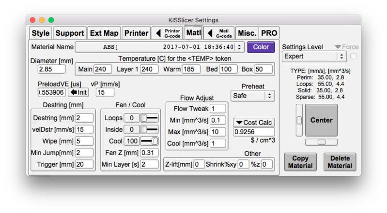
Task: Click the 'Perim: 35.00, 2.8' text
Action: (320, 78)
